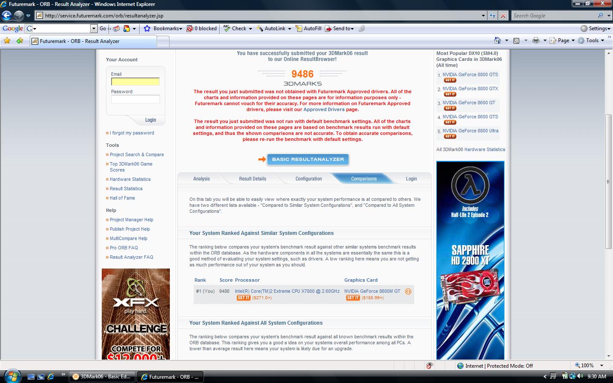Open the address bar history dropdown
Image resolution: width=613 pixels, height=383 pixels.
tap(483, 16)
